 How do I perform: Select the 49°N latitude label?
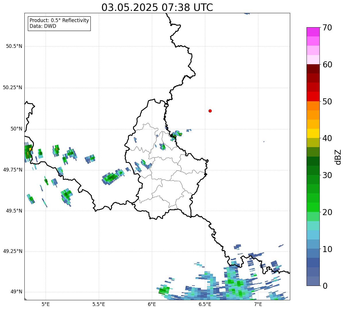(17, 292)
